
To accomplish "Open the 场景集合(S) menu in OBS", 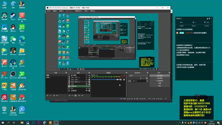I will tap(79, 11).
